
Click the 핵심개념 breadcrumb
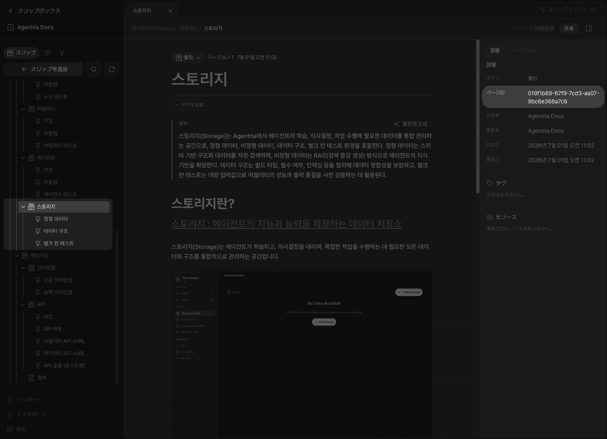click(188, 28)
